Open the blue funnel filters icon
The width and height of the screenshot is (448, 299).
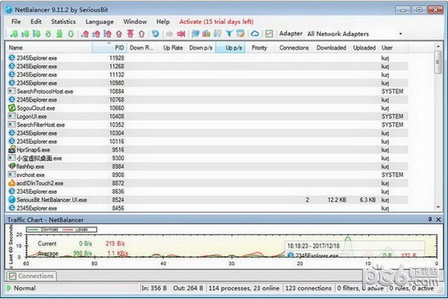coord(229,34)
